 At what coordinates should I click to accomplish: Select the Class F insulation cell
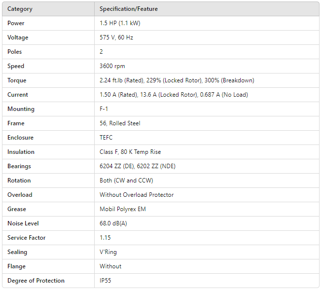click(130, 152)
